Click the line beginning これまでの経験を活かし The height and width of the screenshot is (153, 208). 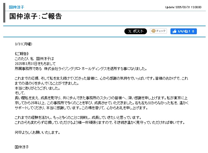click(78, 117)
